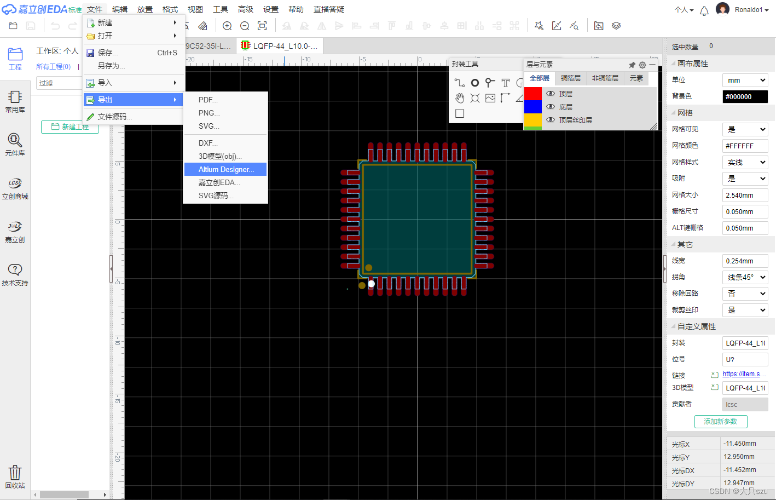Open the 编辑 menu
The width and height of the screenshot is (776, 500).
[x=120, y=9]
